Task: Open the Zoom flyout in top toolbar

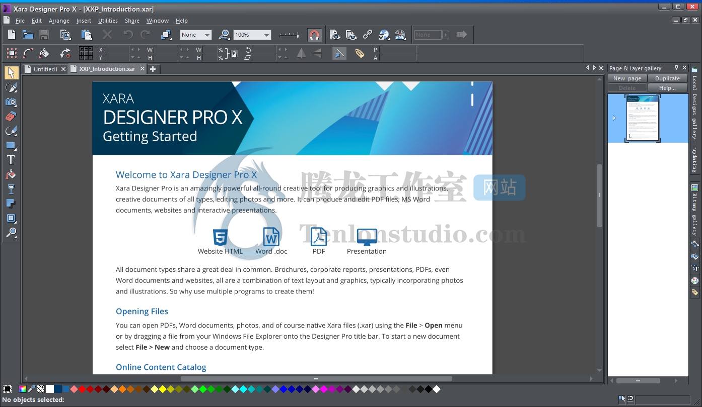Action: (224, 35)
